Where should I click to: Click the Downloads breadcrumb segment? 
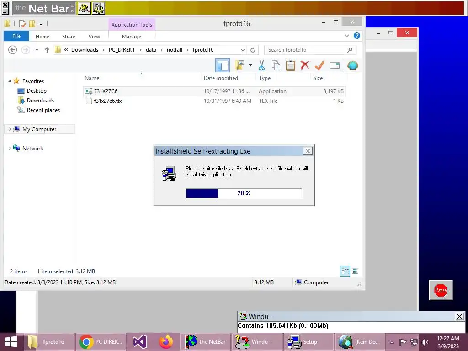click(x=85, y=50)
